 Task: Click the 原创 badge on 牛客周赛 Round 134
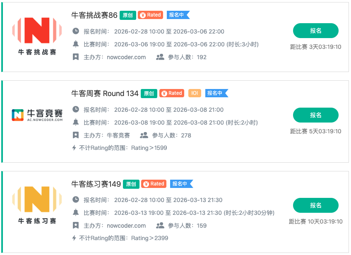(x=149, y=94)
